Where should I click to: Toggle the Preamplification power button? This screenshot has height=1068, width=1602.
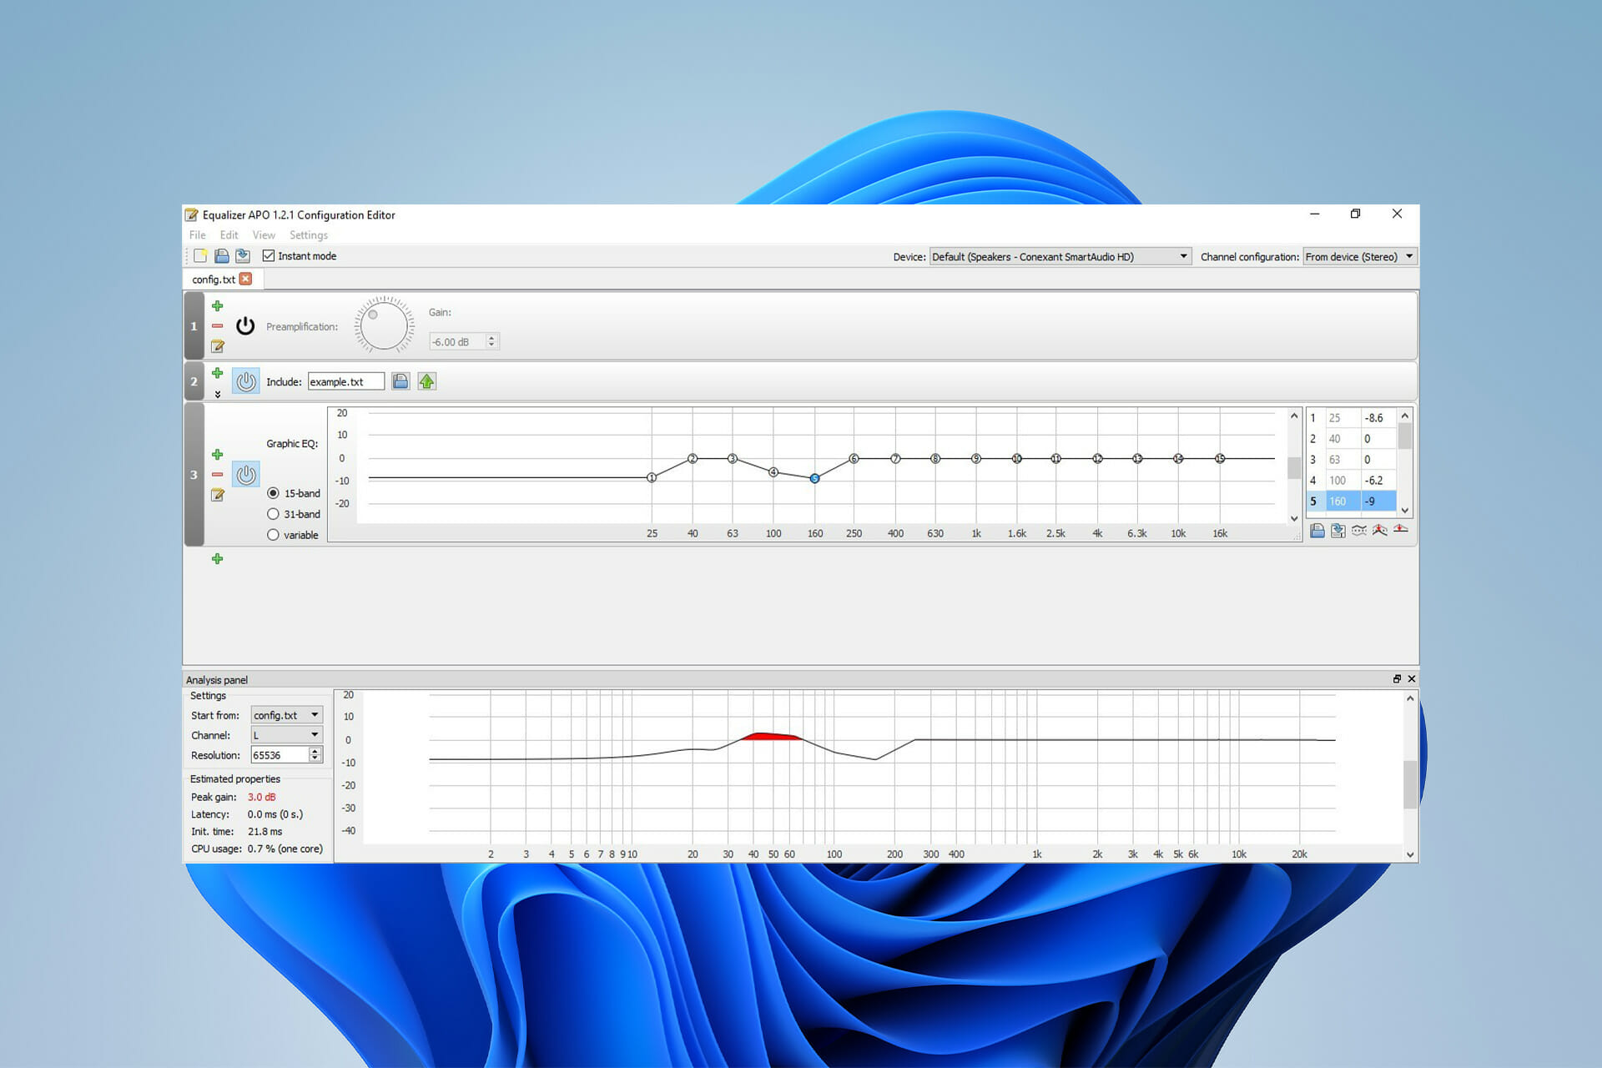point(245,326)
